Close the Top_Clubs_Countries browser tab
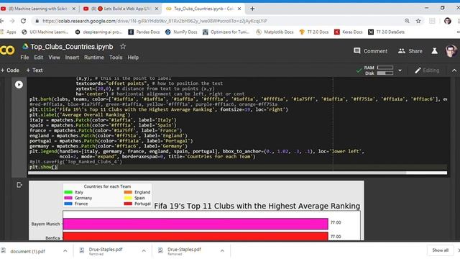 click(239, 9)
